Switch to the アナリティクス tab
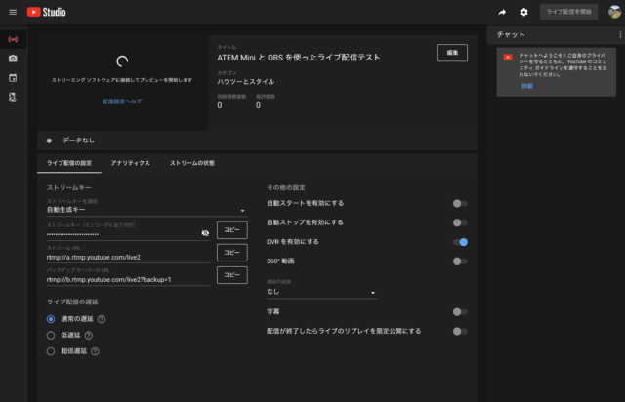Viewport: 625px width, 402px height. coord(131,163)
